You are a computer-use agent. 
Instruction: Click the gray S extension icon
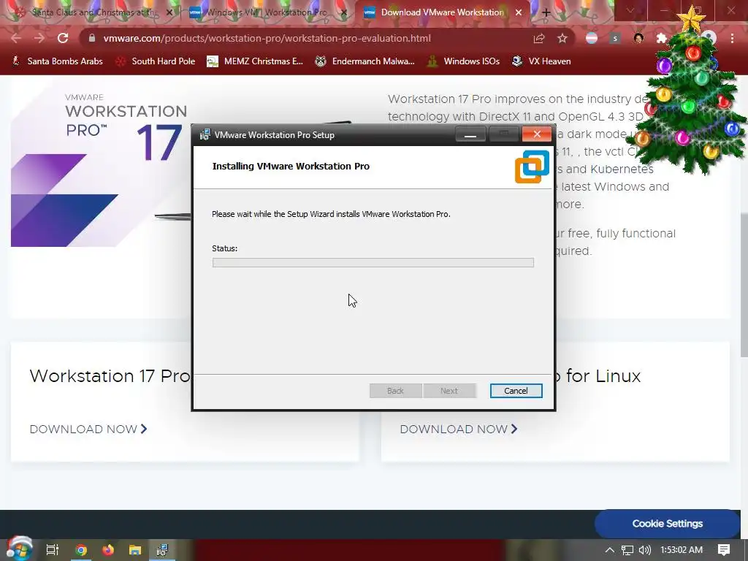pyautogui.click(x=615, y=38)
